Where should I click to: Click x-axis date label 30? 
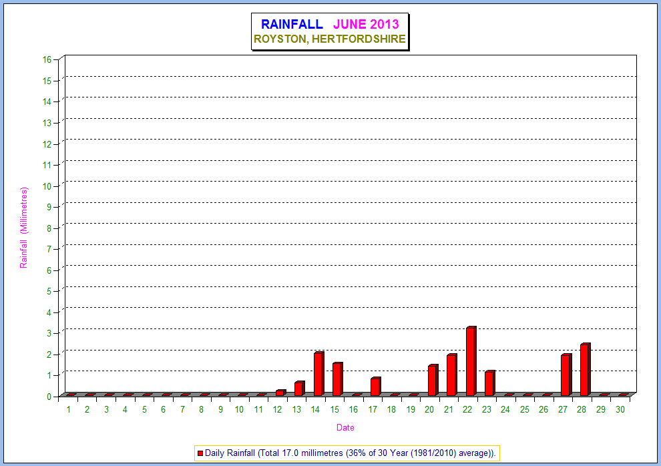pyautogui.click(x=620, y=409)
